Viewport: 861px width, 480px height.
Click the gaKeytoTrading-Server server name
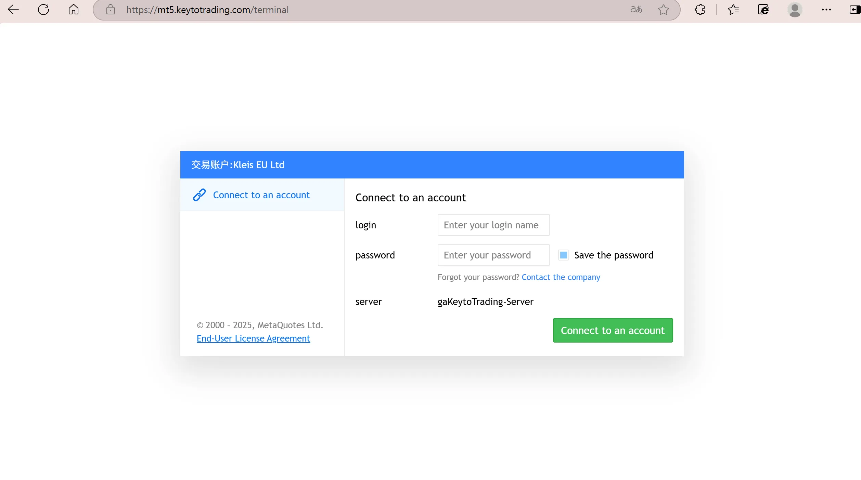(485, 302)
